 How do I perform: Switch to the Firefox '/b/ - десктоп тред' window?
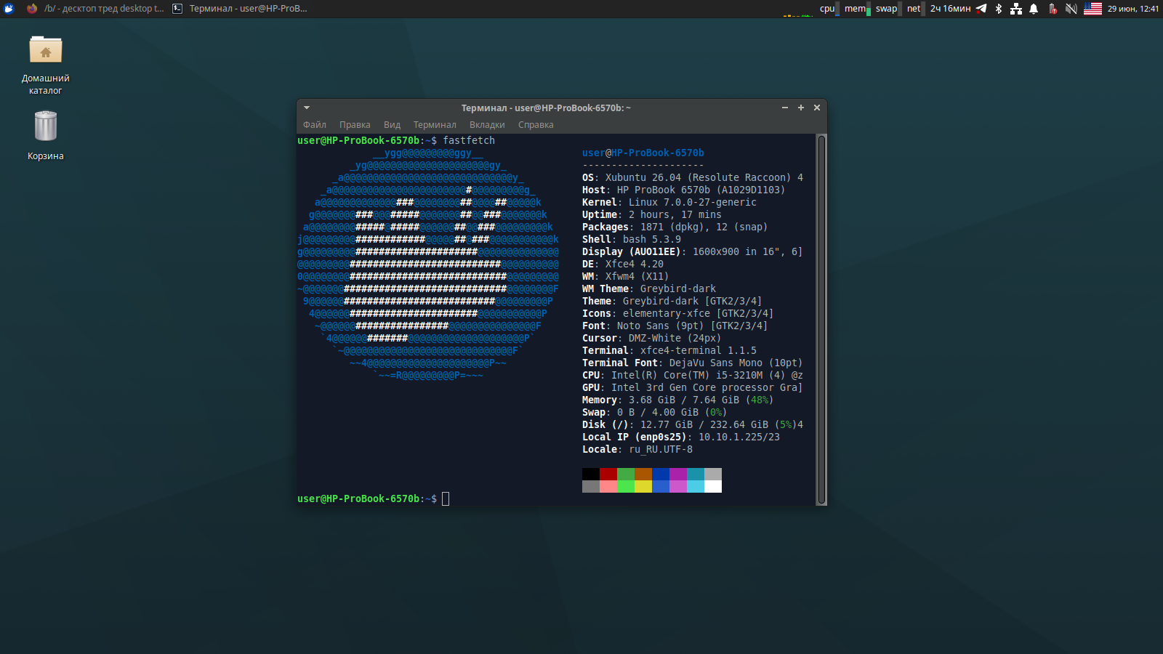coord(95,9)
